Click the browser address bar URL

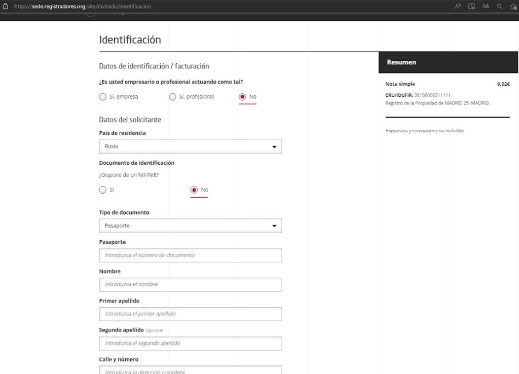[83, 7]
